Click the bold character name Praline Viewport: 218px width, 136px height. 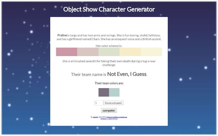pos(62,35)
